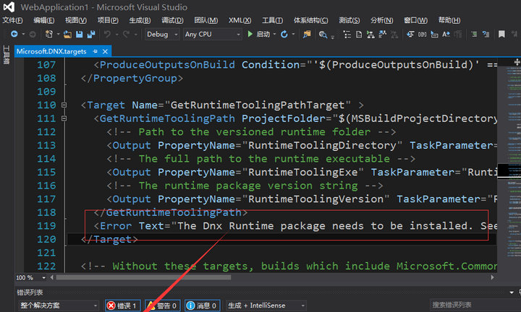
Task: Click the XML schema hierarchy toolbar icon
Action: coord(370,34)
